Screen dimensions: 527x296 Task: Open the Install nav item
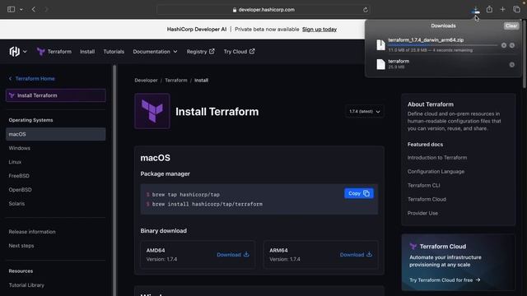pos(87,52)
